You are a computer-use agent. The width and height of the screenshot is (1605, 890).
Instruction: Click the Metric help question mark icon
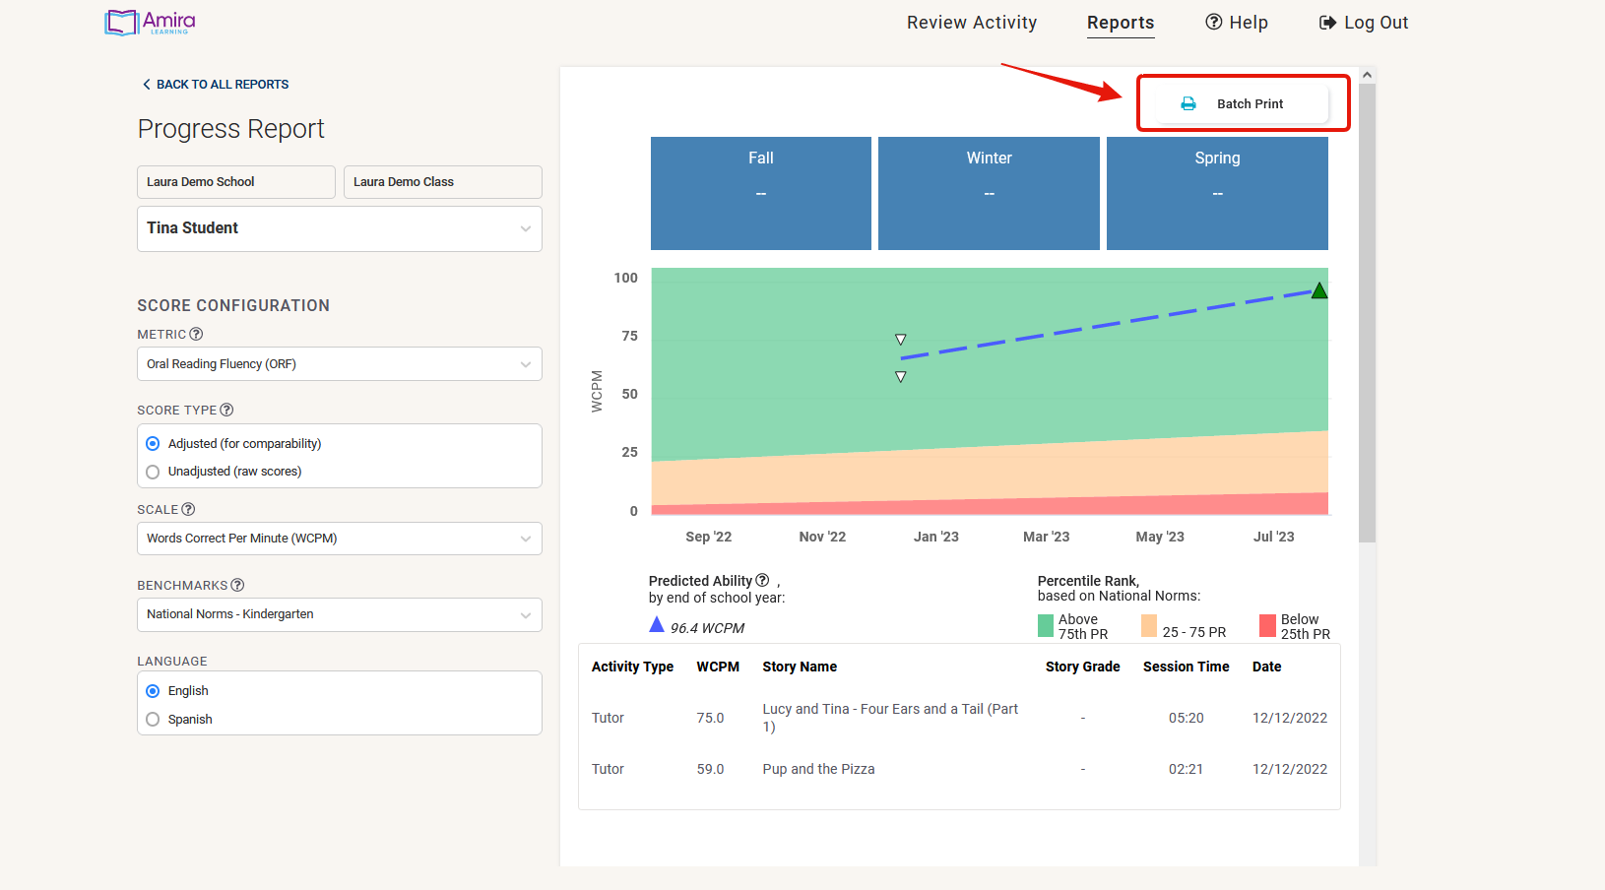196,335
